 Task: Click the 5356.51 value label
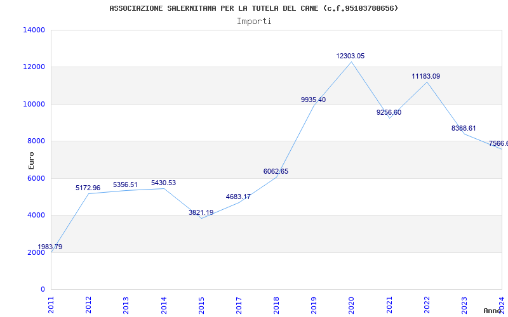(x=125, y=185)
